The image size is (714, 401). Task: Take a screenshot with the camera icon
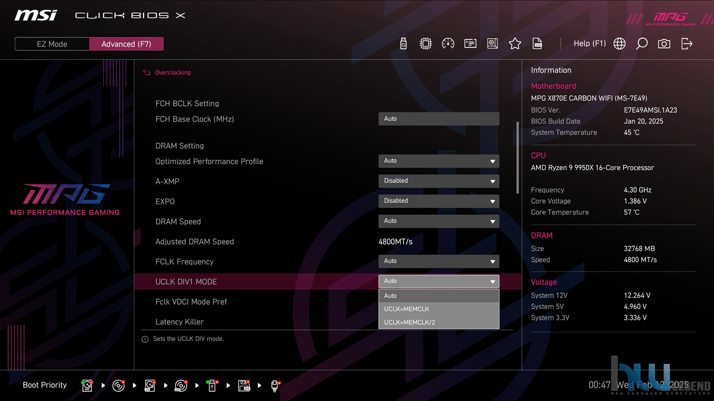point(664,44)
